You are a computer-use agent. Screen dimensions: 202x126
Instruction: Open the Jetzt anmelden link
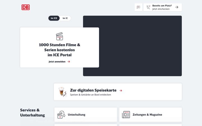click(59, 62)
